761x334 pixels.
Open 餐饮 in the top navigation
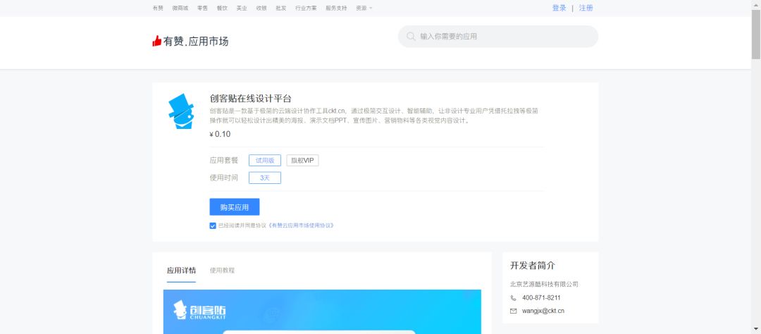222,8
